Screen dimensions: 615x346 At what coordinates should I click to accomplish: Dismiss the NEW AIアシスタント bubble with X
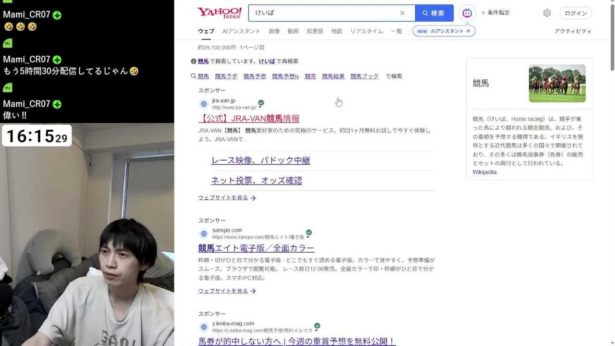click(468, 31)
